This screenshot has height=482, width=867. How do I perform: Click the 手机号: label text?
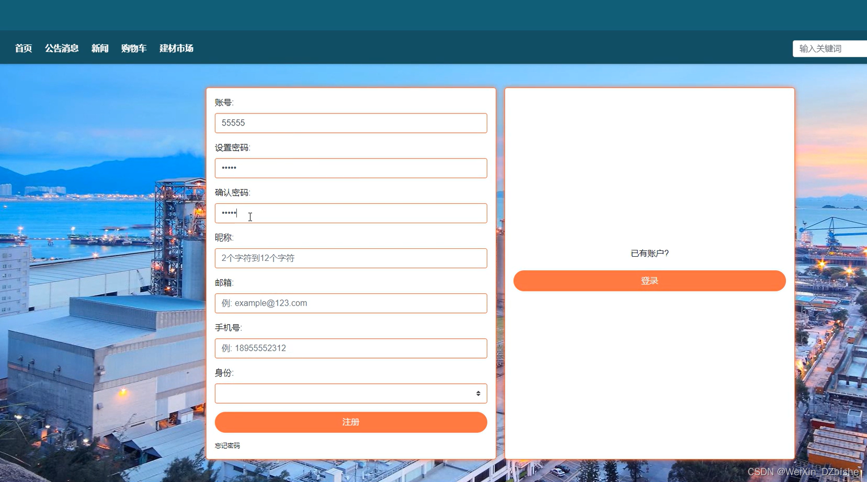pos(229,328)
